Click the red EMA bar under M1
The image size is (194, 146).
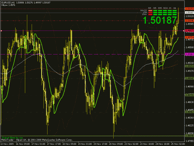click(x=150, y=15)
